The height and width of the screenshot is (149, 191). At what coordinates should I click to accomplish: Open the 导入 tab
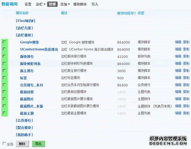click(x=95, y=4)
